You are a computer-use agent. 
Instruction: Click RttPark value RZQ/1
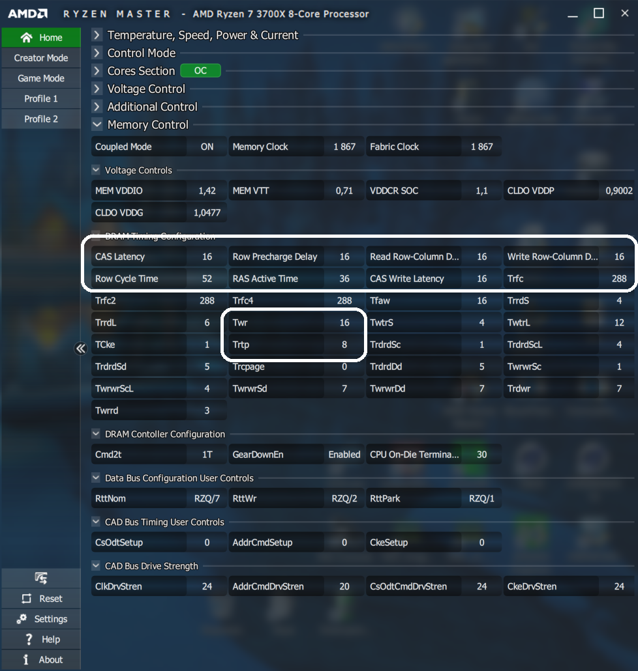click(x=481, y=498)
